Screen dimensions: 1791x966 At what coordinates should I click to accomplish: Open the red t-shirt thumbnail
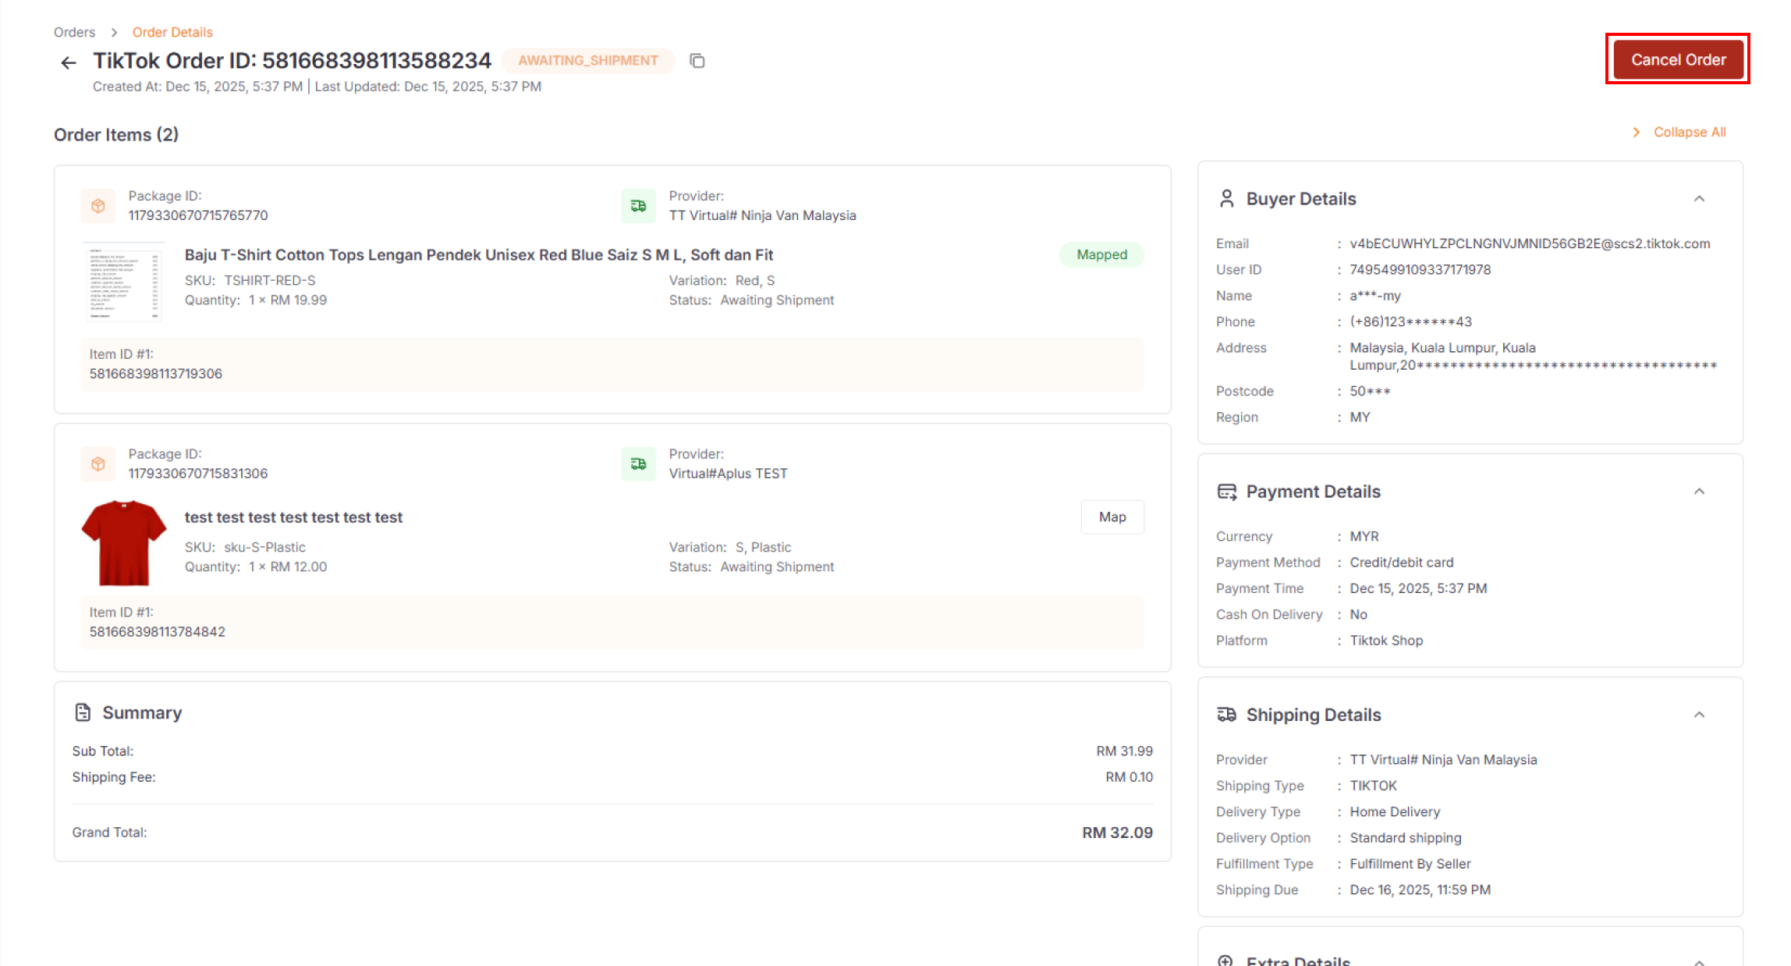point(123,543)
